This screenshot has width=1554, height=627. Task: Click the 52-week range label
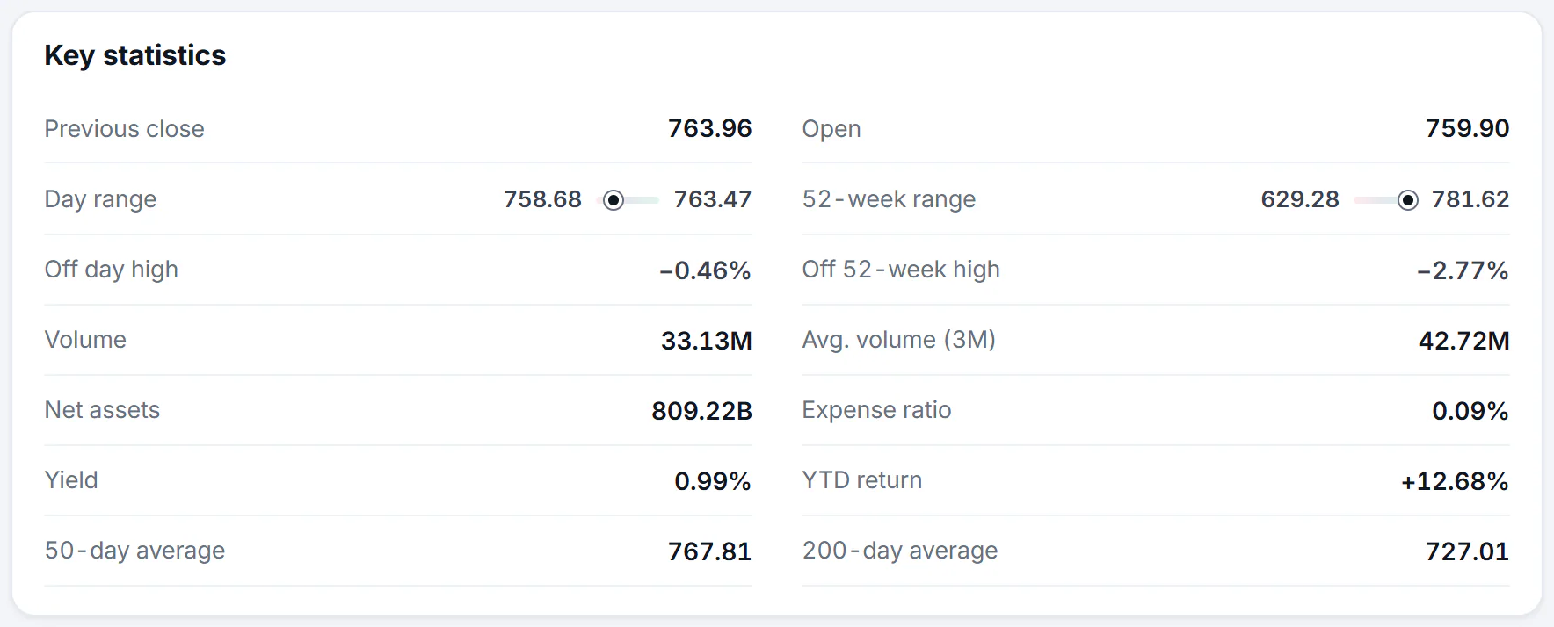click(x=890, y=199)
